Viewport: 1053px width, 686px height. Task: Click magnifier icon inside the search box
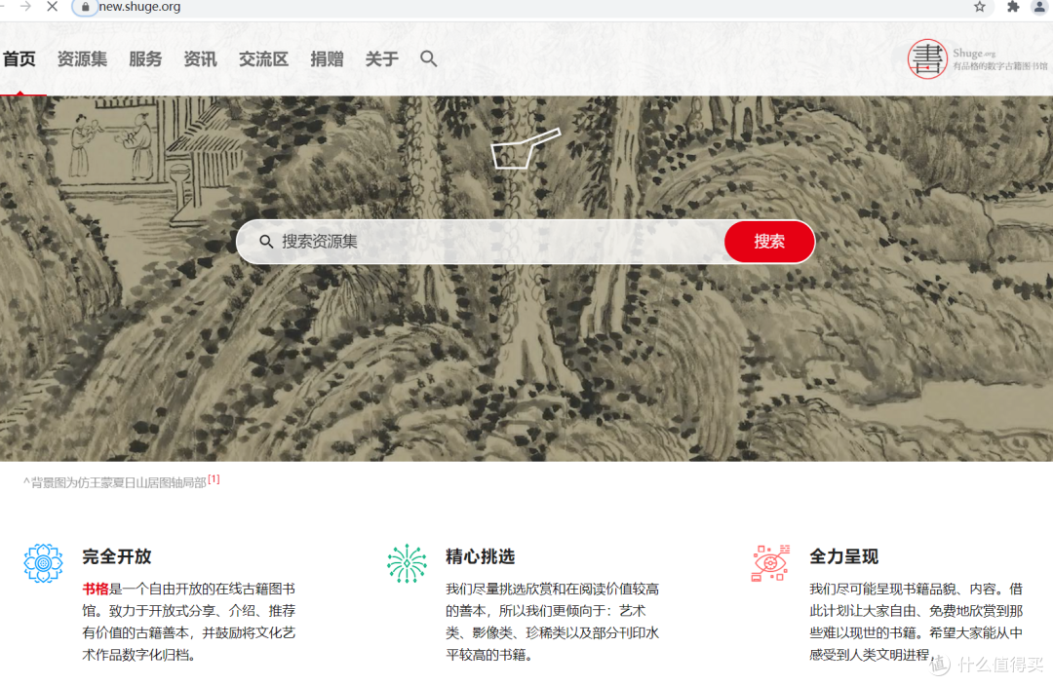(x=266, y=242)
